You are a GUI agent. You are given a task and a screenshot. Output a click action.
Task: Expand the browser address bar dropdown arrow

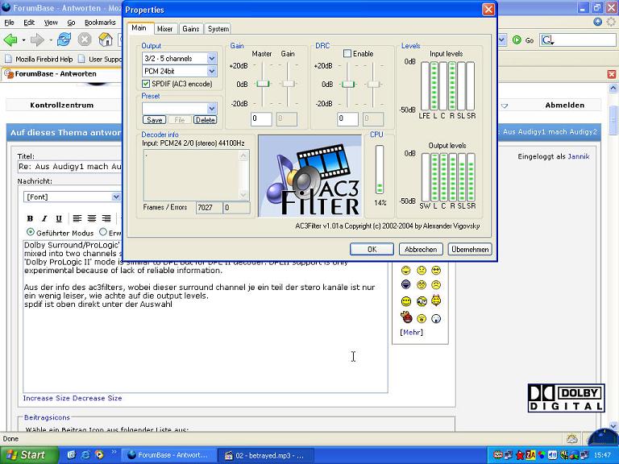[502, 39]
